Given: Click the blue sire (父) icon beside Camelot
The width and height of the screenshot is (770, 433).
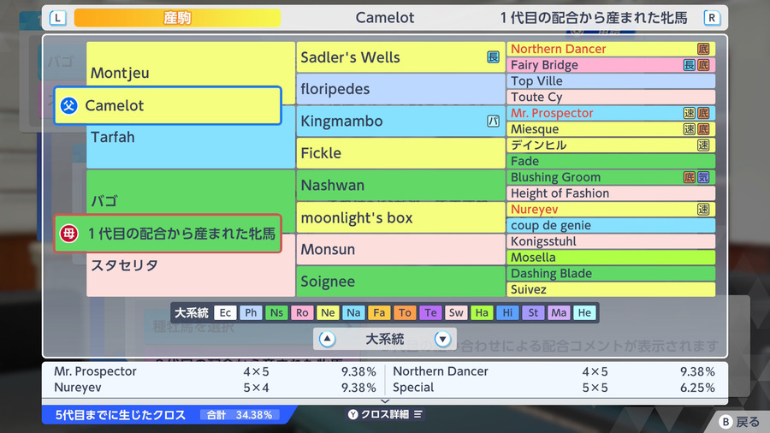Looking at the screenshot, I should point(69,105).
